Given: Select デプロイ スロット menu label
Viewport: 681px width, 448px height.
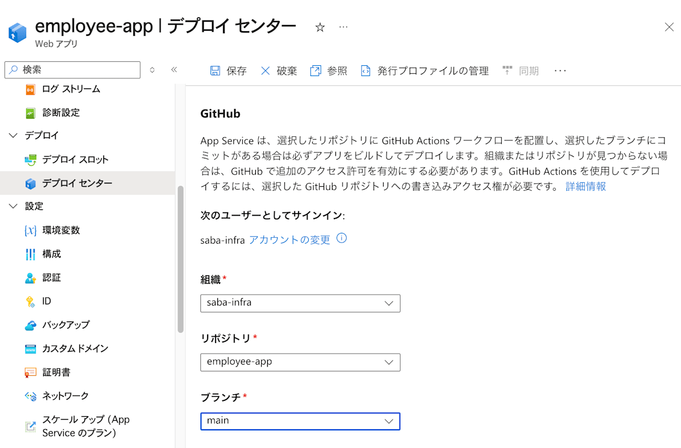Looking at the screenshot, I should point(75,160).
